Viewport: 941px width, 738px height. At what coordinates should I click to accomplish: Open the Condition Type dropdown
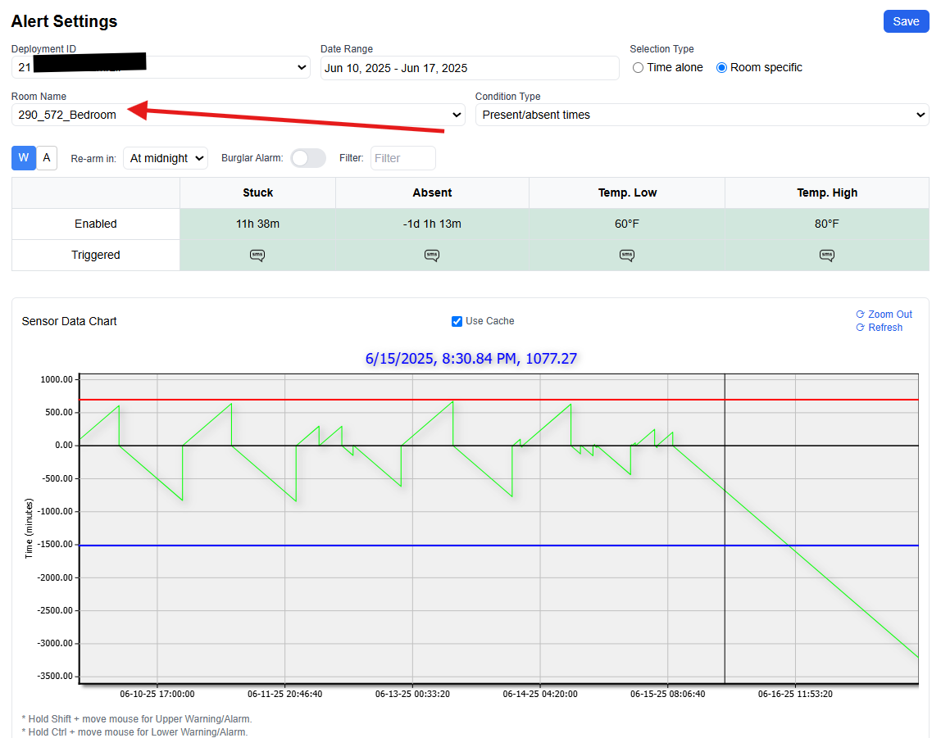coord(702,115)
